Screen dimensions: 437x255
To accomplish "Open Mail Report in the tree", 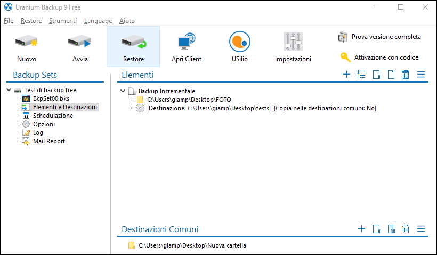I will click(49, 141).
